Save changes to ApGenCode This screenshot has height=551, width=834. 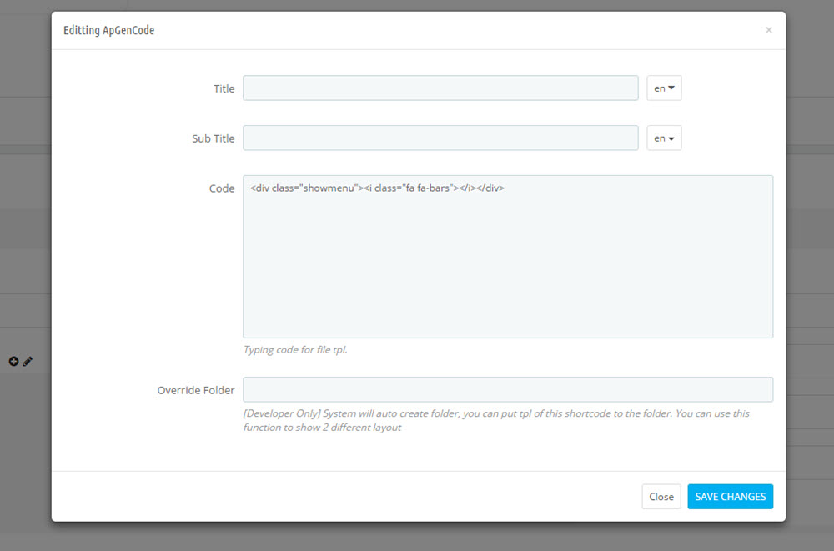point(731,496)
